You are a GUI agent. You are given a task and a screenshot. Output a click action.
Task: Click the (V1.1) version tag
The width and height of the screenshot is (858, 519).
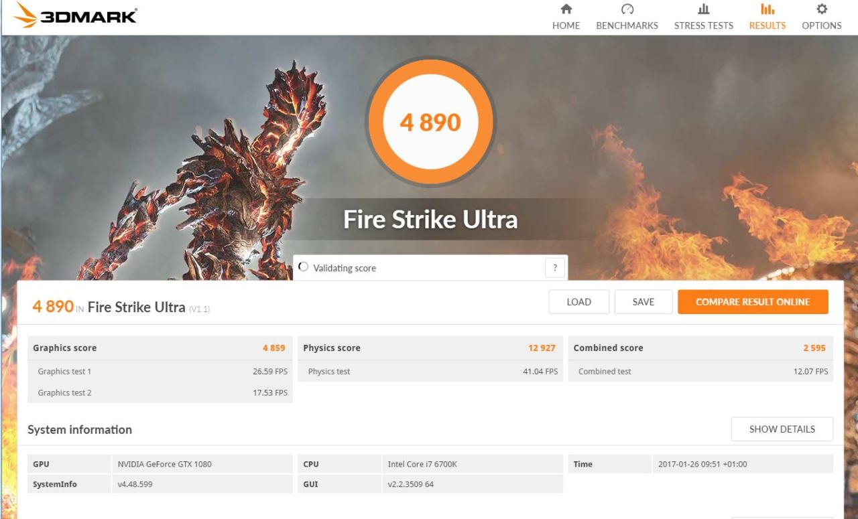200,309
